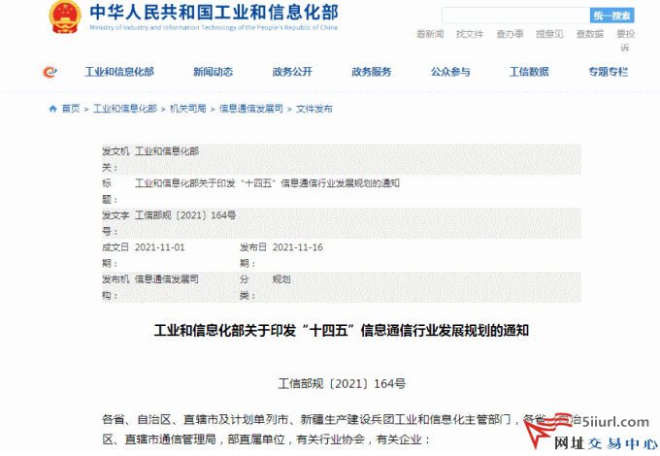Open the 提意见 quick link
Image resolution: width=660 pixels, height=456 pixels.
pyautogui.click(x=549, y=34)
